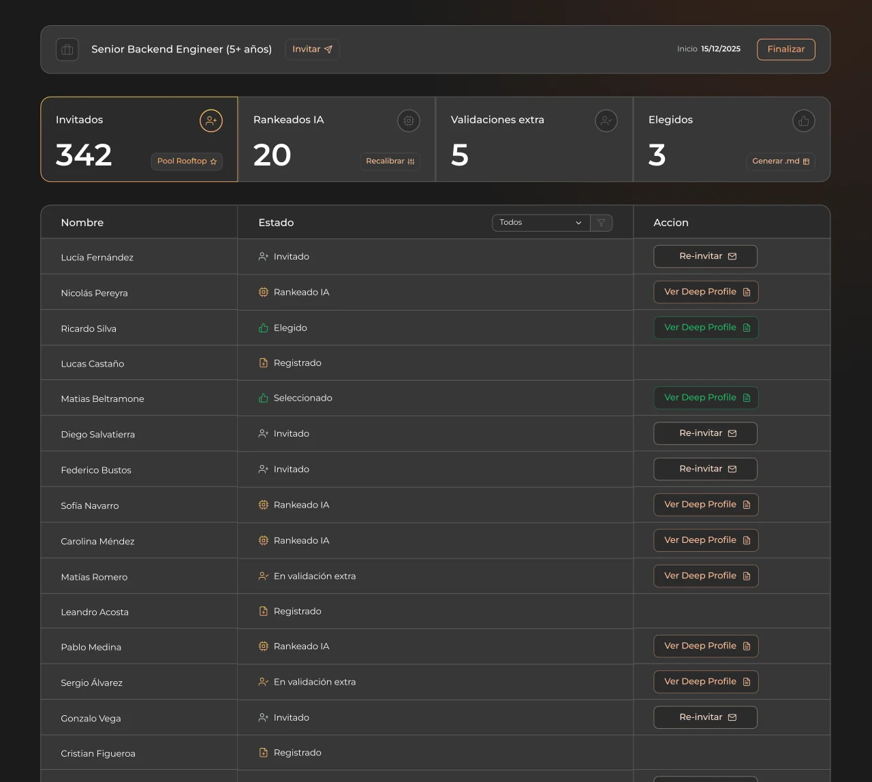Click the thumbs-up icon in Elegidos card
Screen dimensions: 872x782
pyautogui.click(x=804, y=121)
